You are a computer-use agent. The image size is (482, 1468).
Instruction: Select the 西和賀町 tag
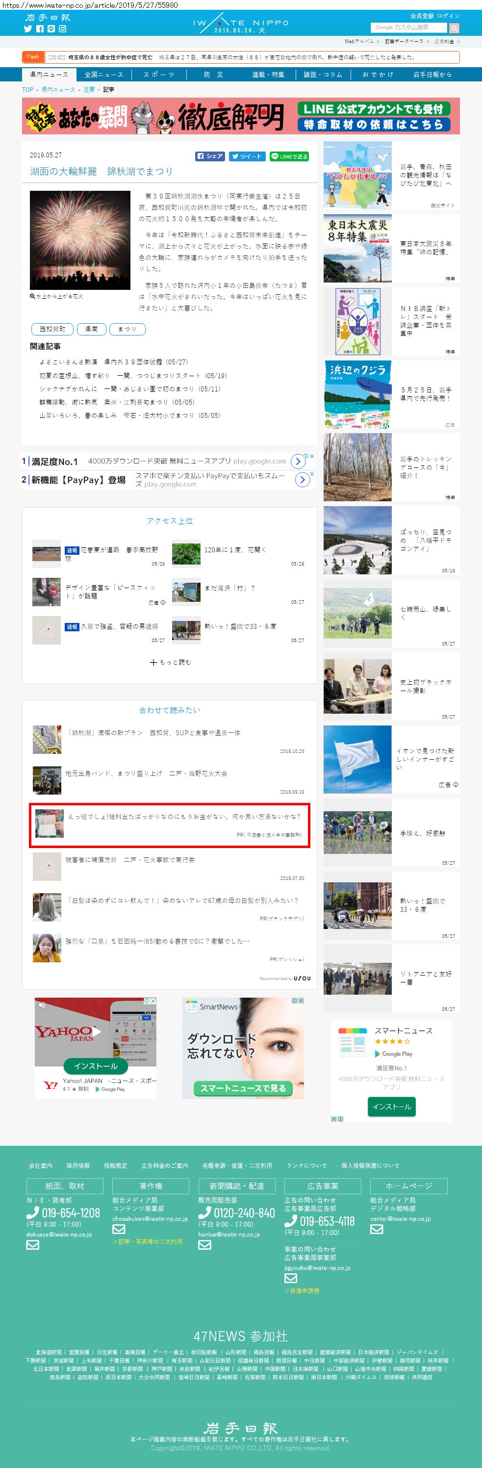[x=52, y=329]
